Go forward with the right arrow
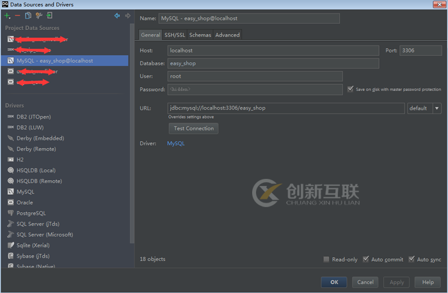 pyautogui.click(x=128, y=16)
